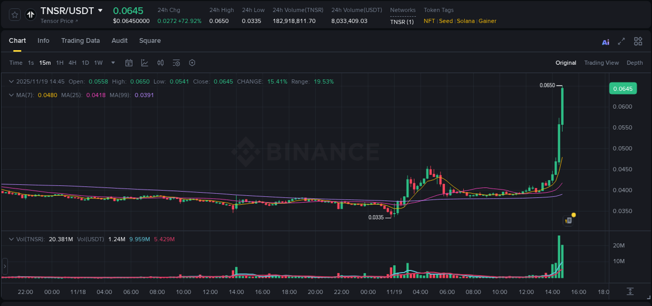Expand chart to fullscreen

(x=621, y=41)
